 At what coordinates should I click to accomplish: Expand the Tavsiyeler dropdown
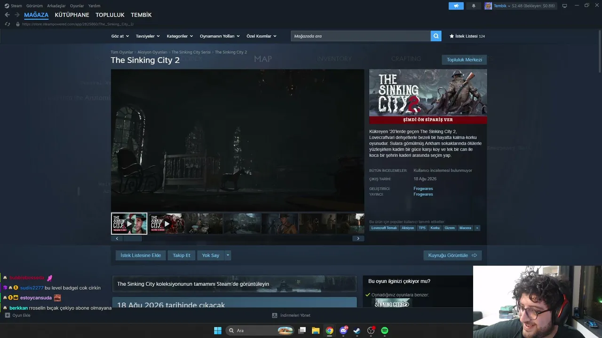pos(148,36)
